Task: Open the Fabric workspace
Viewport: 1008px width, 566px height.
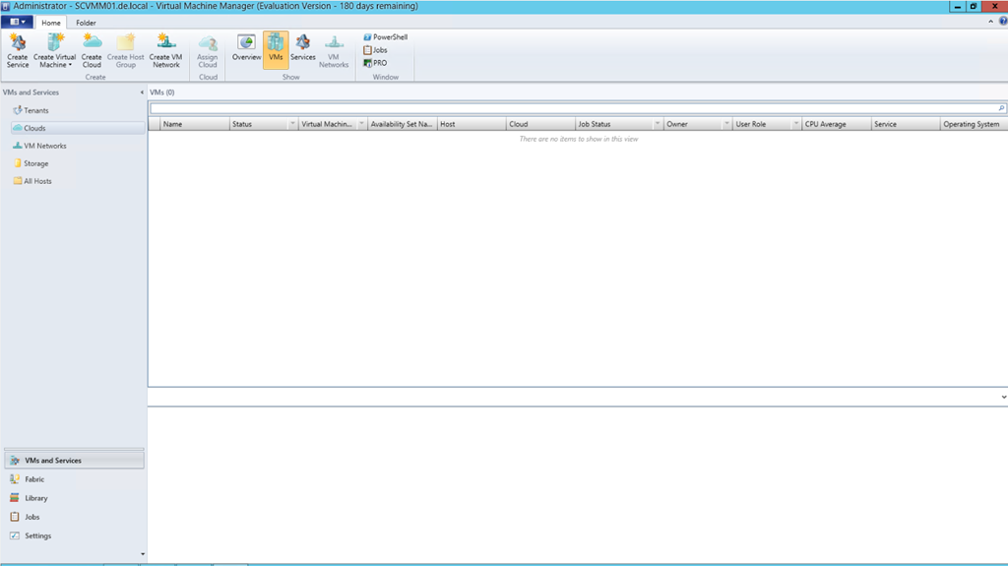Action: coord(34,479)
